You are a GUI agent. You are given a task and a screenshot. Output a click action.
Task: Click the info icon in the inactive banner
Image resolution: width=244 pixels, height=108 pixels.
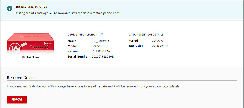click(x=10, y=8)
